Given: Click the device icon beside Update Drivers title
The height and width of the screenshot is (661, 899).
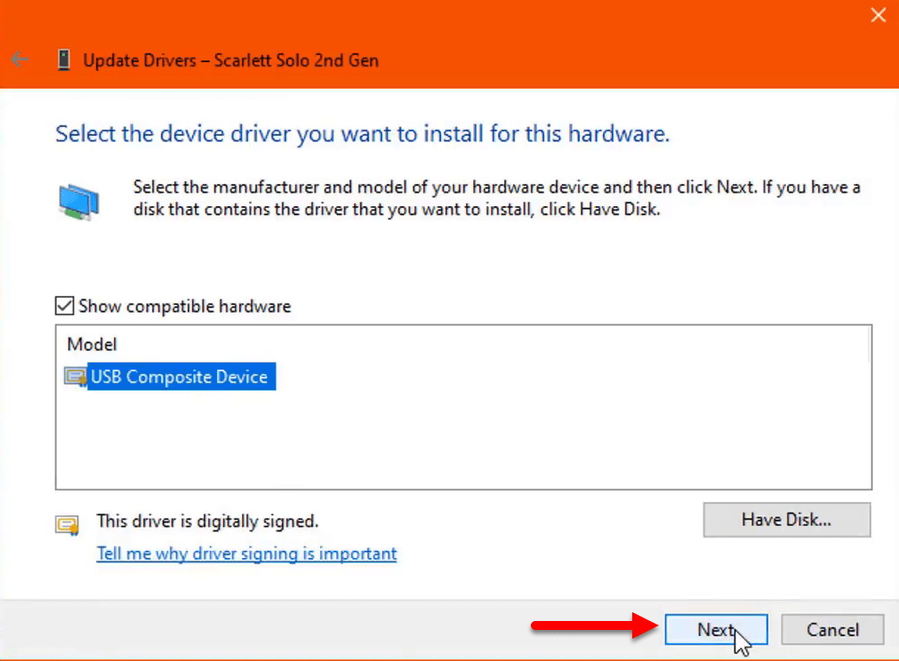Looking at the screenshot, I should [64, 60].
